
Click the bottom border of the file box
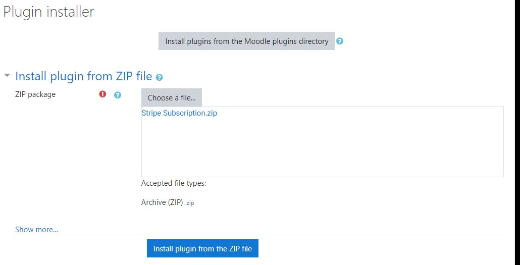click(x=322, y=177)
